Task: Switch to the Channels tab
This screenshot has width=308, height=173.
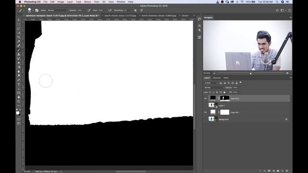Action: click(x=217, y=78)
